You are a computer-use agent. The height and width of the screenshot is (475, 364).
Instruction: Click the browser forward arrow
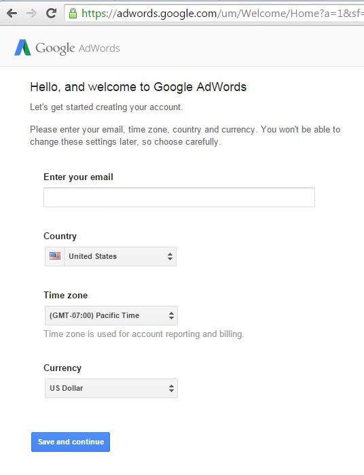(31, 14)
